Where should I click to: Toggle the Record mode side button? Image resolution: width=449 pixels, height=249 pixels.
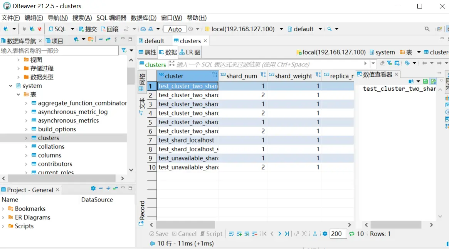click(142, 213)
